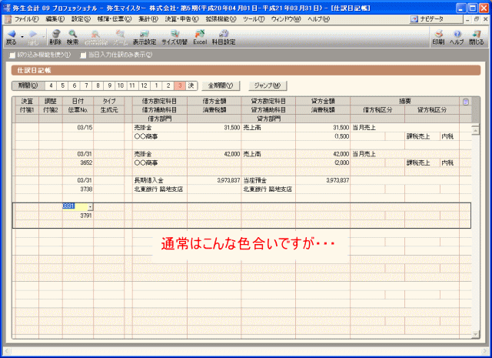Screen dimensions: 492x358
Task: Select the month 4 period tab
Action: click(x=51, y=85)
